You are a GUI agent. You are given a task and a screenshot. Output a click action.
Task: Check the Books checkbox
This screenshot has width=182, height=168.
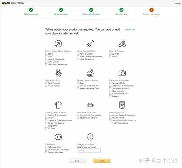tap(46, 54)
